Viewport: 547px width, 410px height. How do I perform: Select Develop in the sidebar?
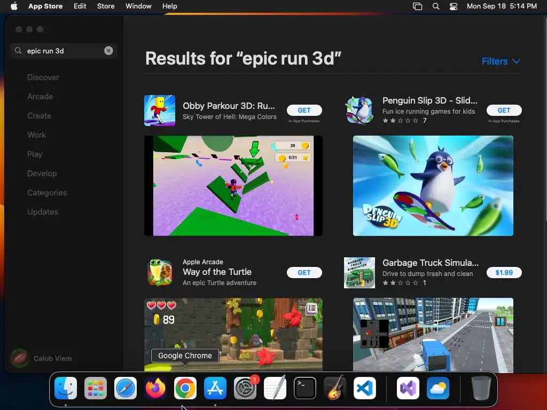(x=42, y=174)
